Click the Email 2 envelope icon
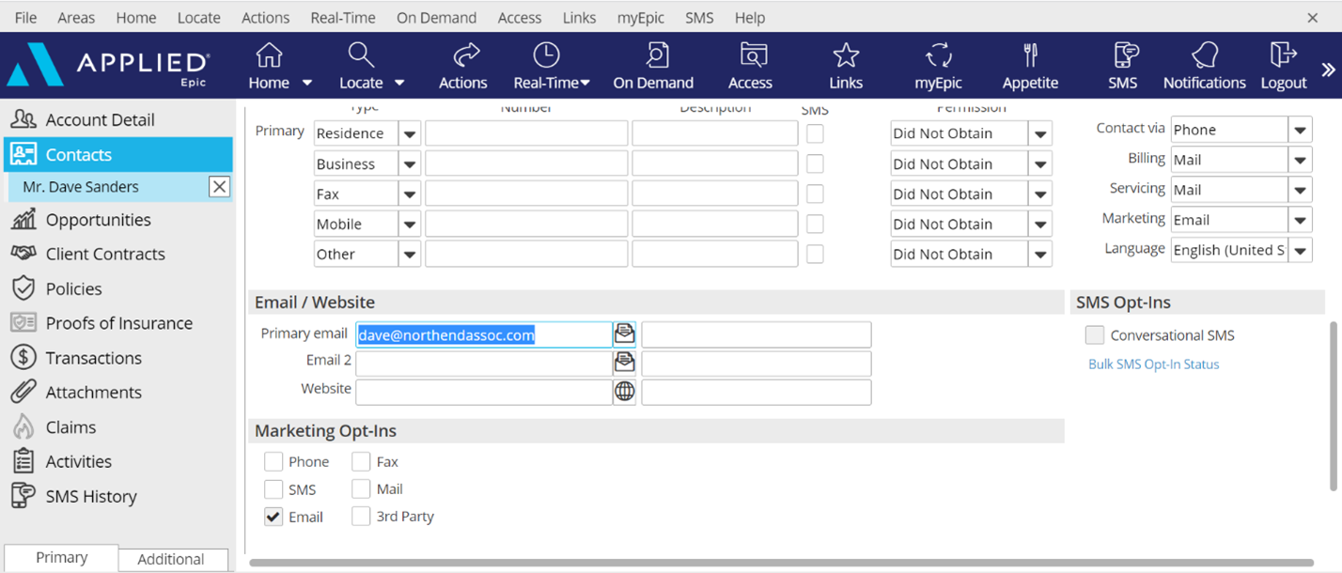This screenshot has width=1342, height=573. (x=624, y=362)
